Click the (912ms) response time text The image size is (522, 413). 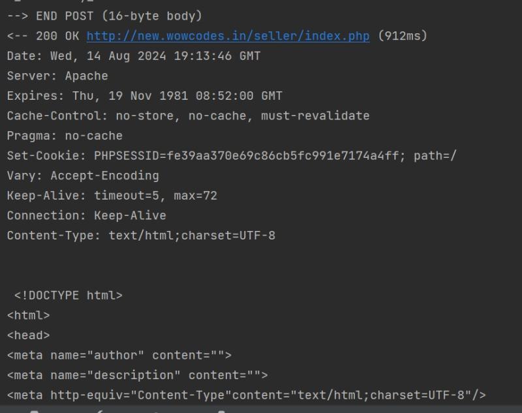pos(403,36)
